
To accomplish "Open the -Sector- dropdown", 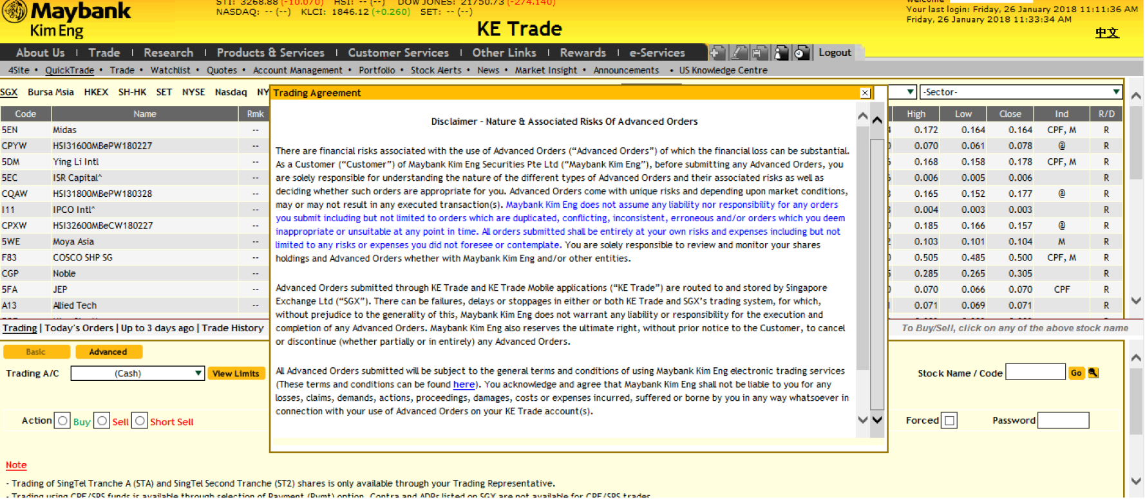I will [x=1021, y=93].
